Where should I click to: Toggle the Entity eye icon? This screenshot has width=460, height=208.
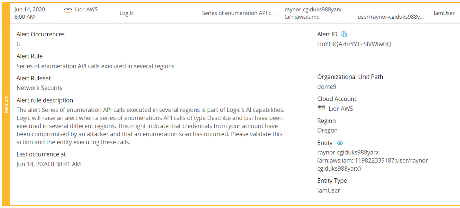tap(340, 143)
